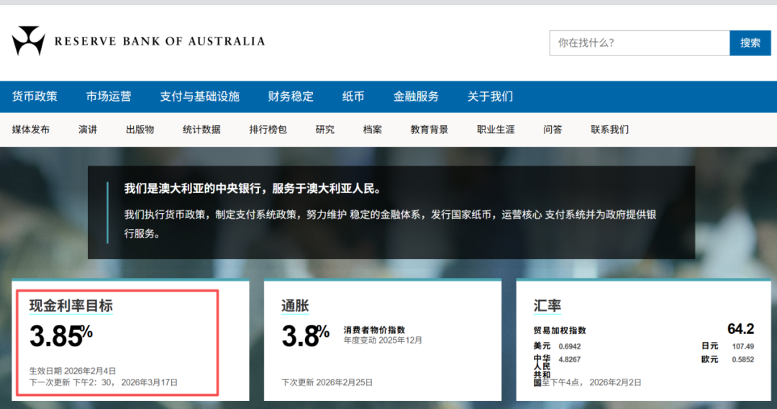Open the 货币政策 menu
This screenshot has height=409, width=777.
(x=35, y=96)
